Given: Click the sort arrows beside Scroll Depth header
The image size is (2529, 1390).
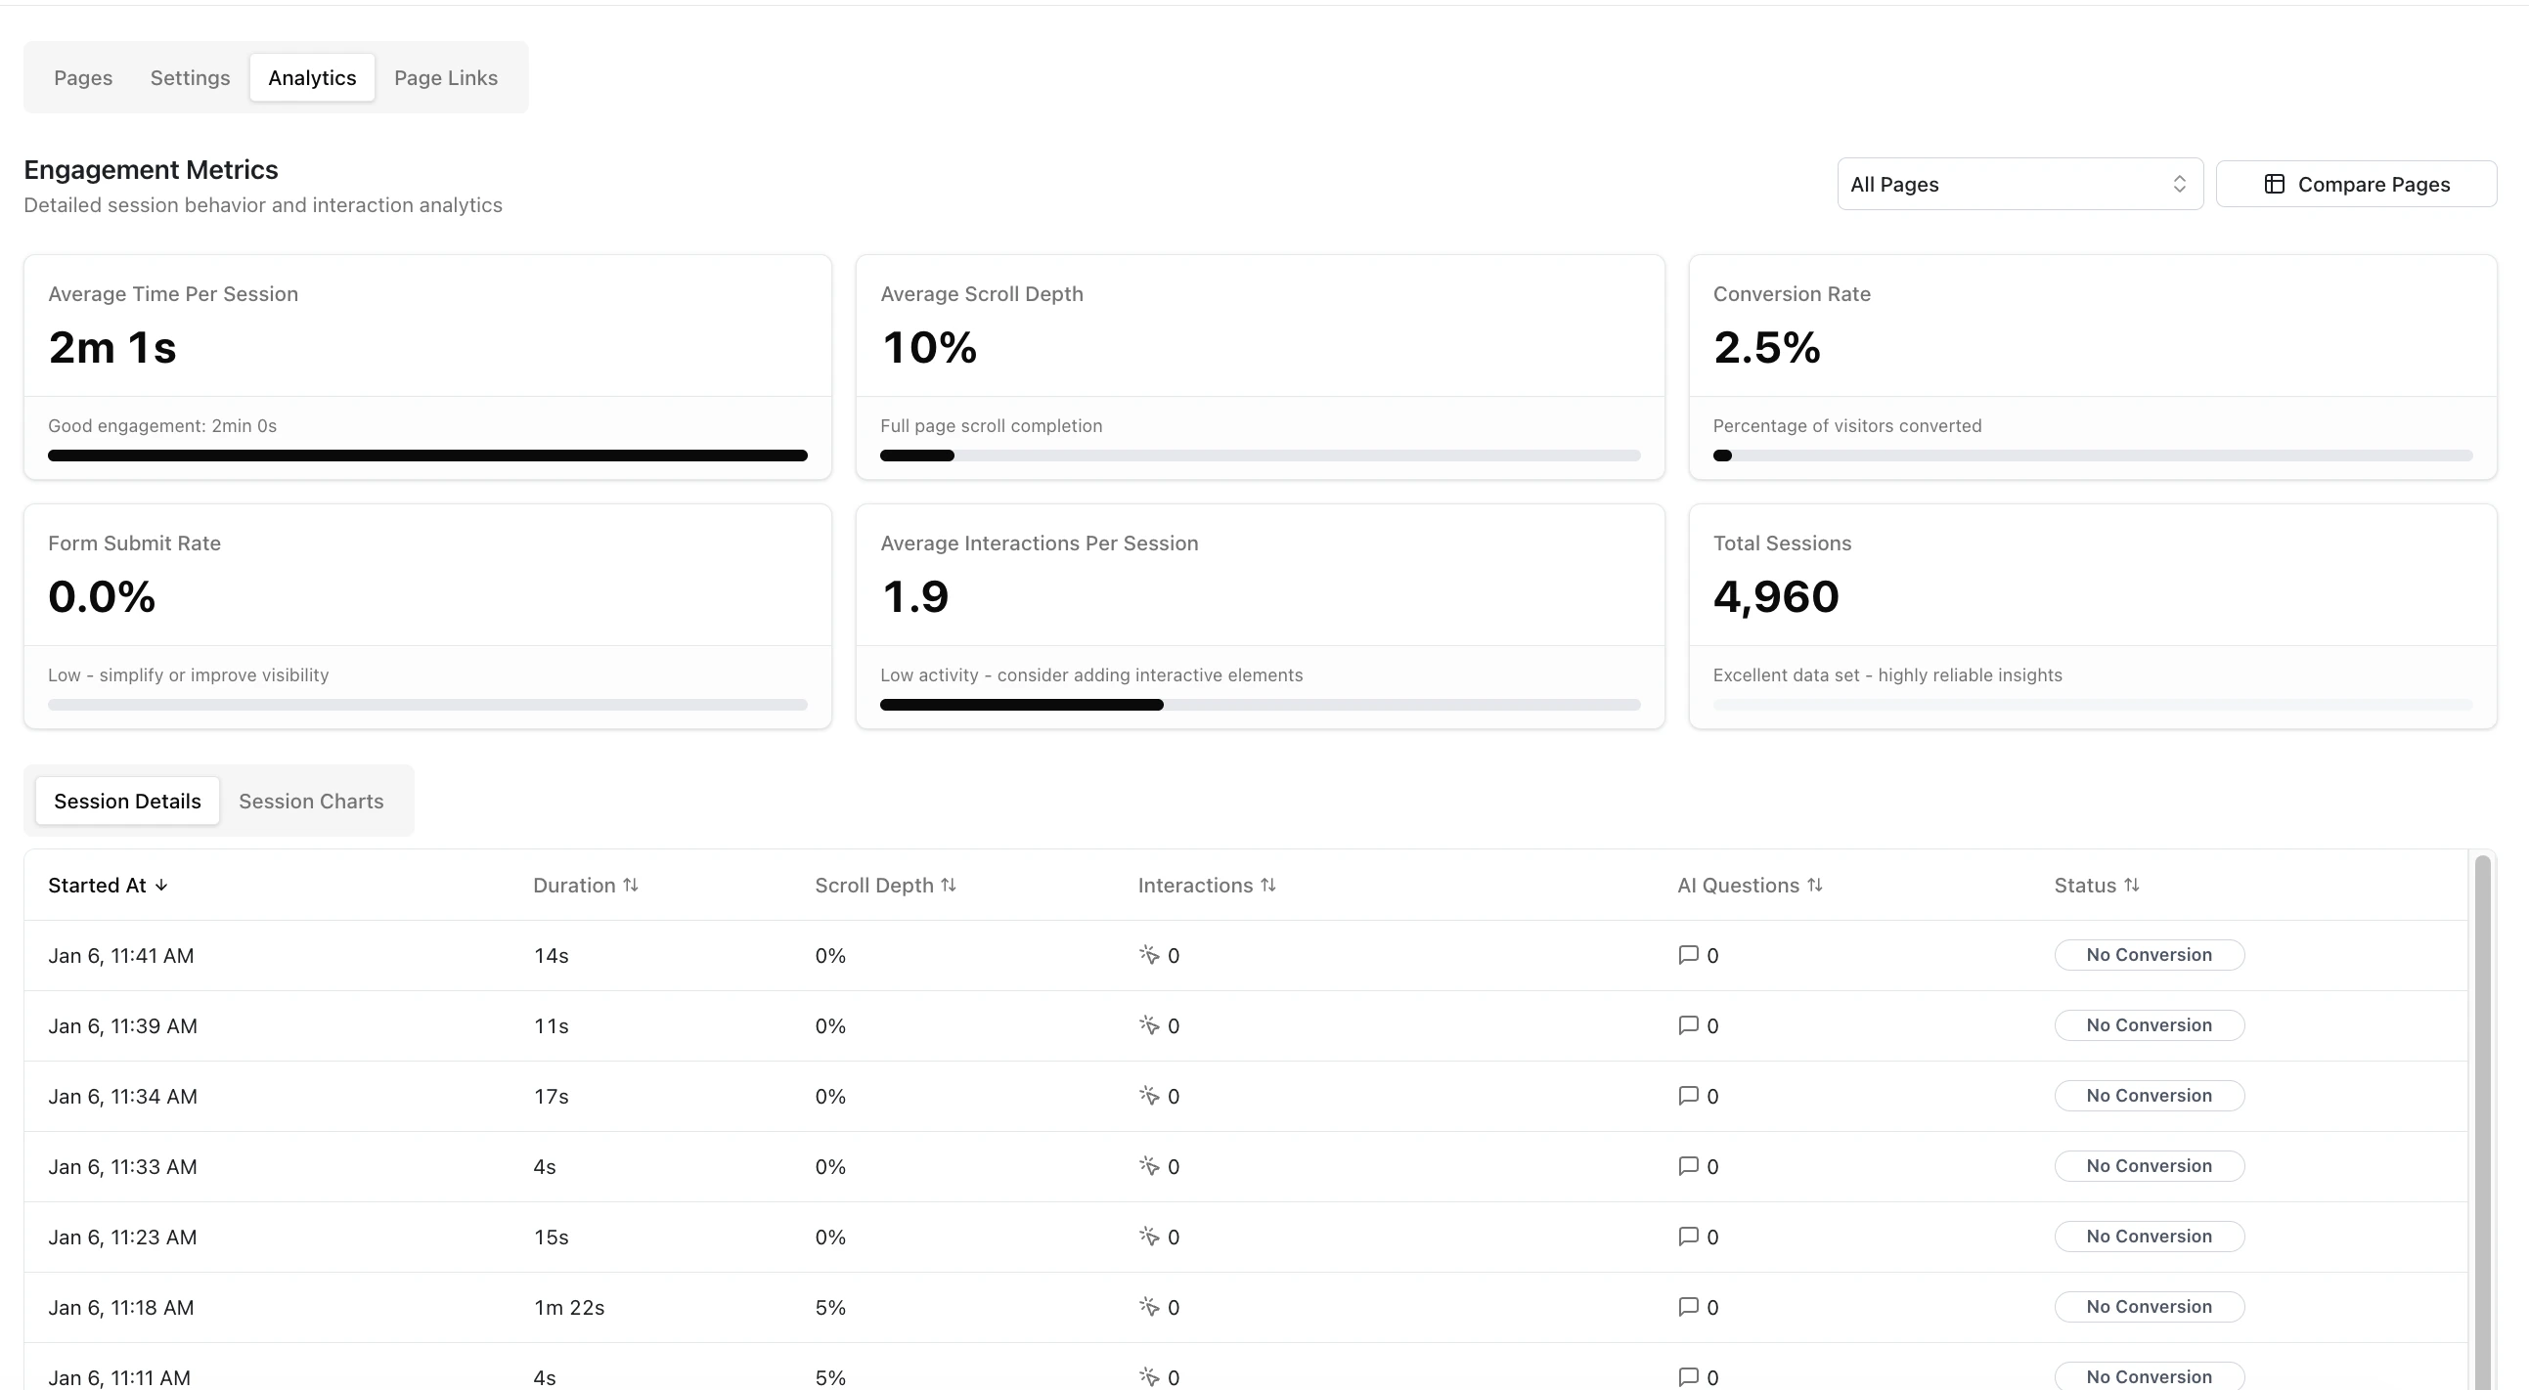Looking at the screenshot, I should click(949, 884).
